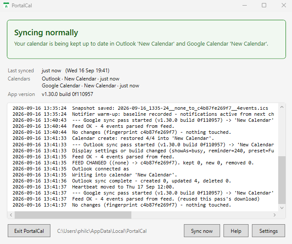Click the log's horizontal scrollbar thumb
Viewport: 292px width, 244px height.
point(73,215)
